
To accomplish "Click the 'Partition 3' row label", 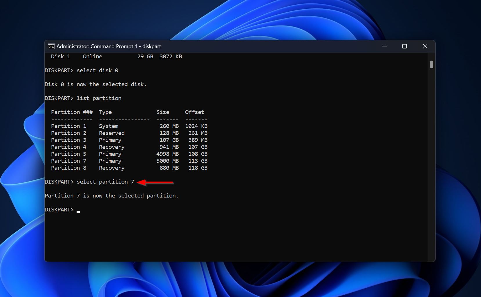I will click(68, 140).
